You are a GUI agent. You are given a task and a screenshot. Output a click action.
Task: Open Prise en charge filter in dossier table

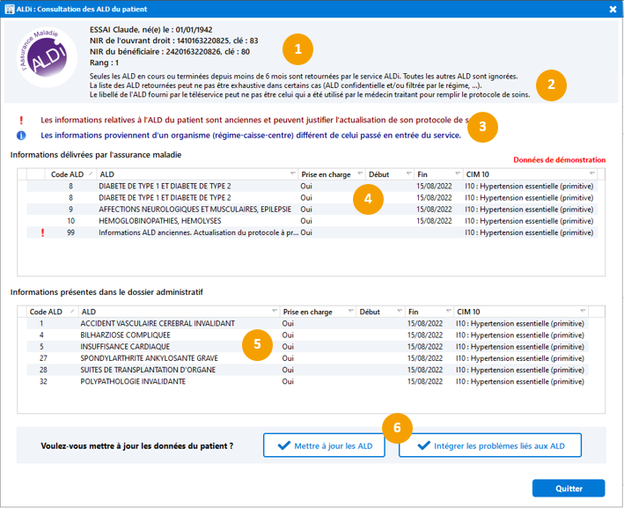pos(351,311)
